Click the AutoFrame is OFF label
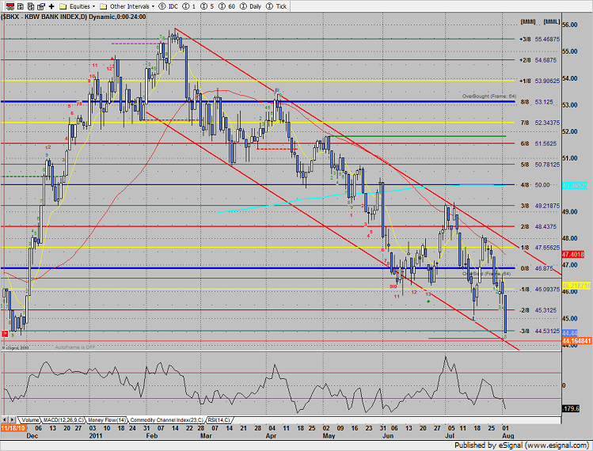The height and width of the screenshot is (451, 593). (x=75, y=347)
